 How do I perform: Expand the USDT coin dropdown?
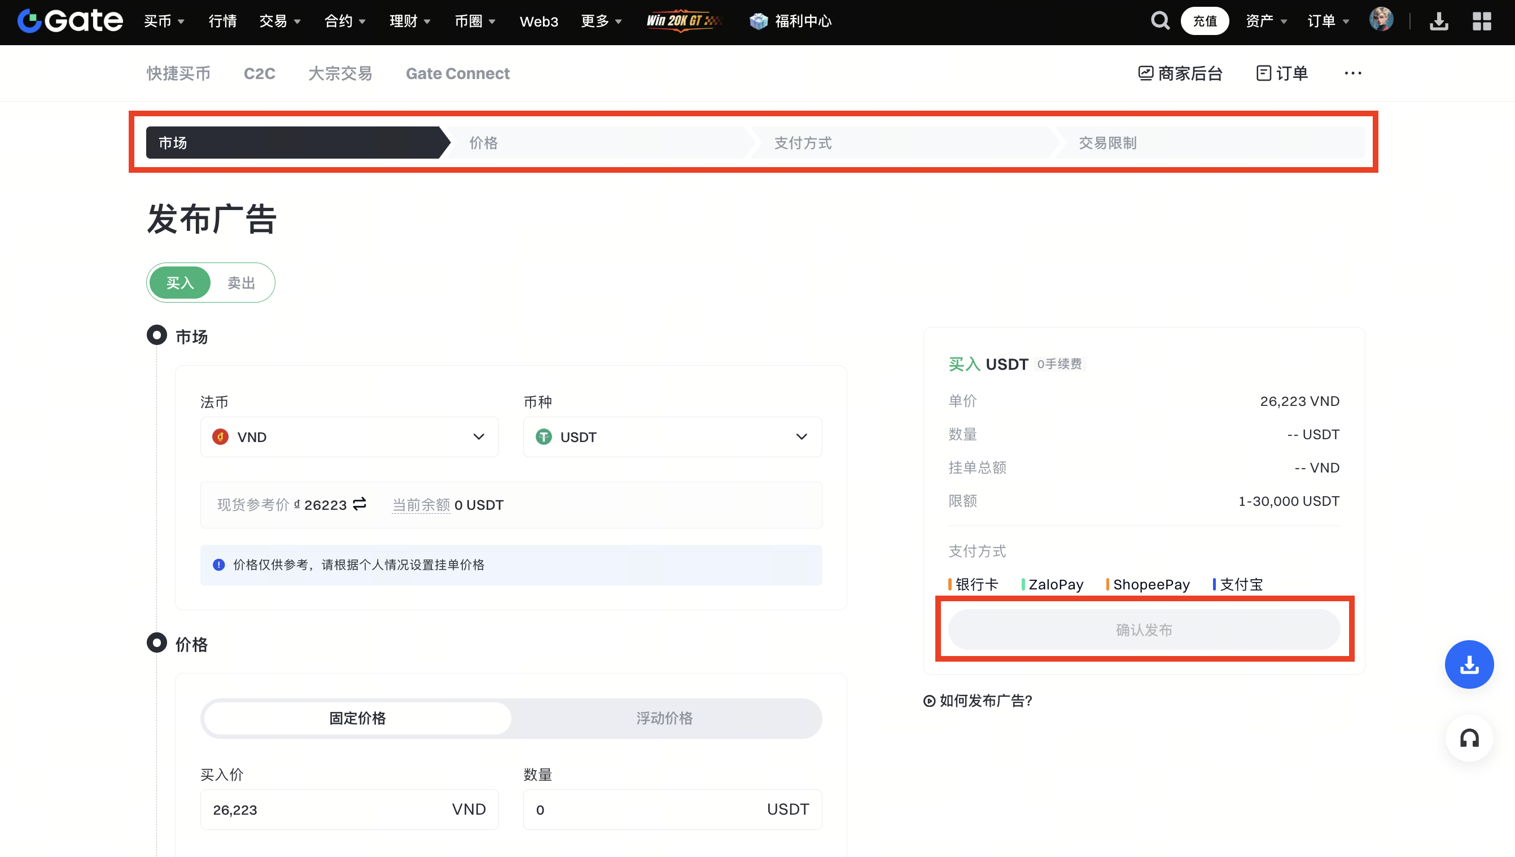point(672,437)
